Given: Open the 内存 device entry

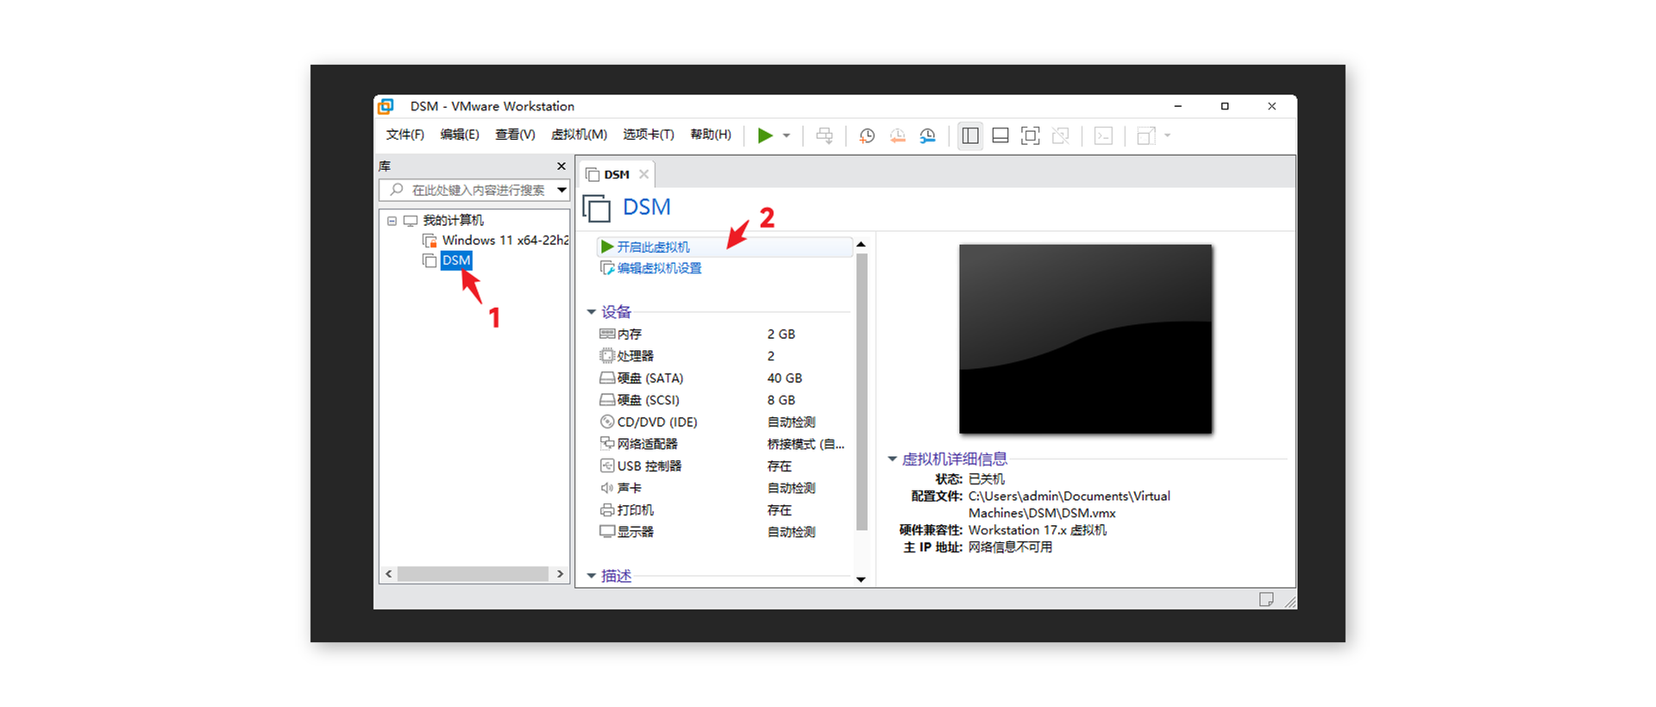Looking at the screenshot, I should click(630, 335).
